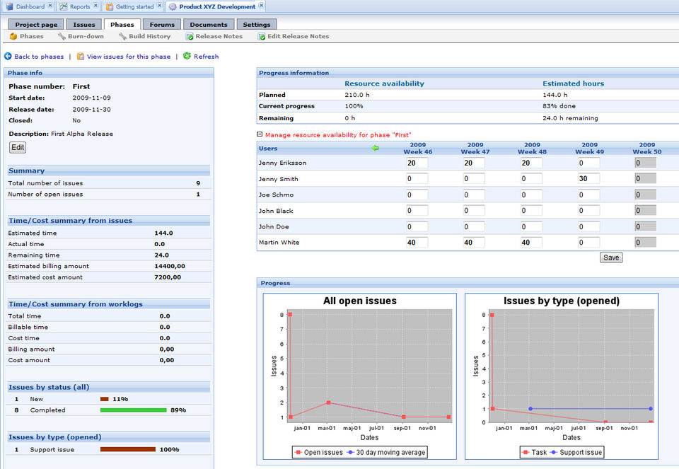Switch to the Issues tab
This screenshot has height=469, width=679.
84,25
